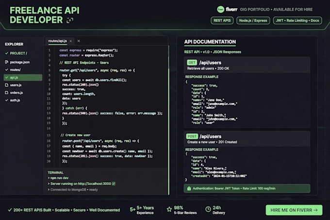
Task: Click the 'npm run dev' terminal line
Action: (58, 178)
